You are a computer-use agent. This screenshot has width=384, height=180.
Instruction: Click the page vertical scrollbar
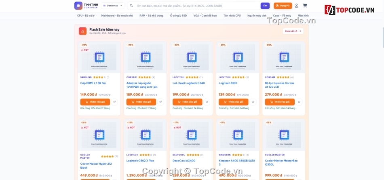[x=383, y=37]
